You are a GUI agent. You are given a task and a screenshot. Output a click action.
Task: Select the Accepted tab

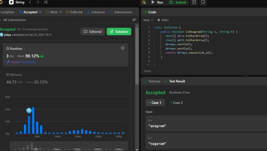[x=28, y=12]
